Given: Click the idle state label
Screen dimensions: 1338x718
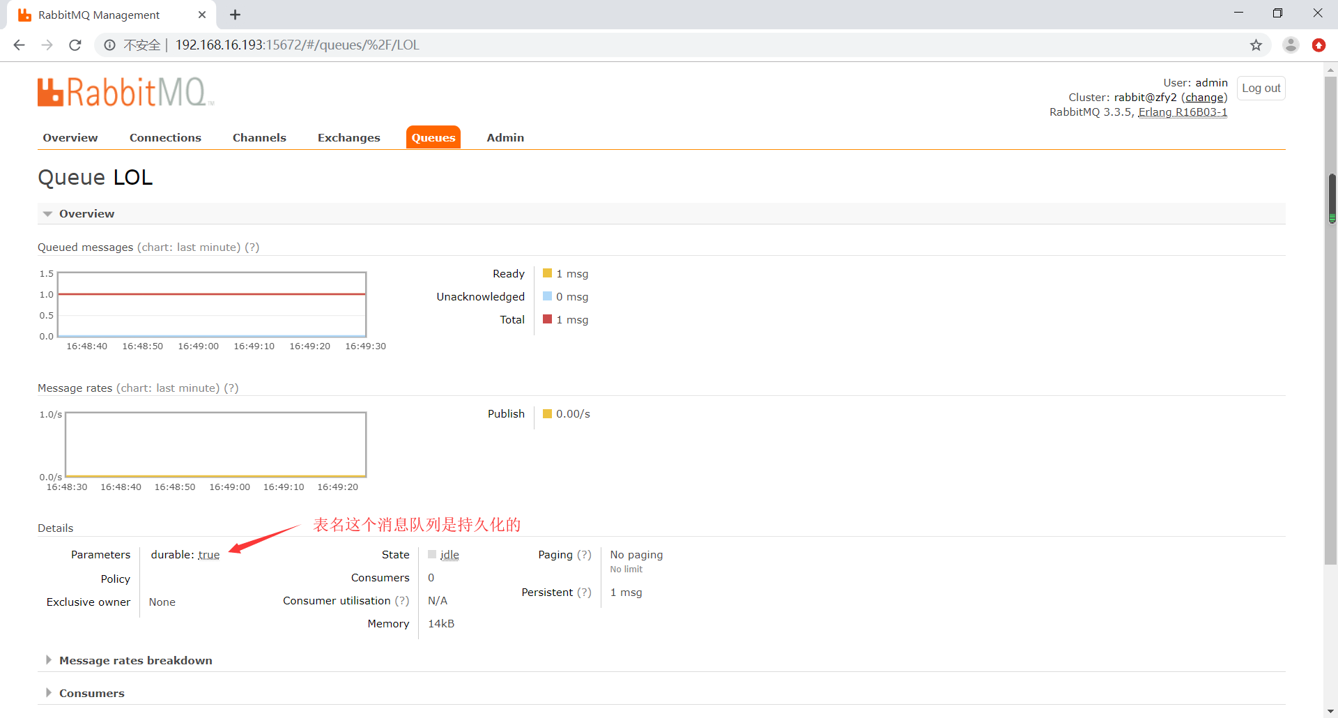Looking at the screenshot, I should [449, 555].
